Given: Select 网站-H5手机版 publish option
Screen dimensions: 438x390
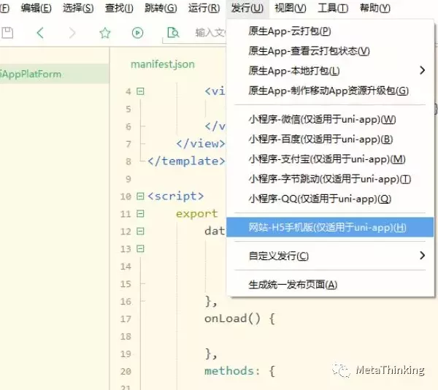Looking at the screenshot, I should point(330,227).
